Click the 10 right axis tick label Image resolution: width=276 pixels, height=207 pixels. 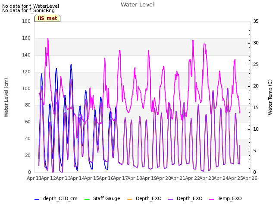pyautogui.click(x=256, y=129)
